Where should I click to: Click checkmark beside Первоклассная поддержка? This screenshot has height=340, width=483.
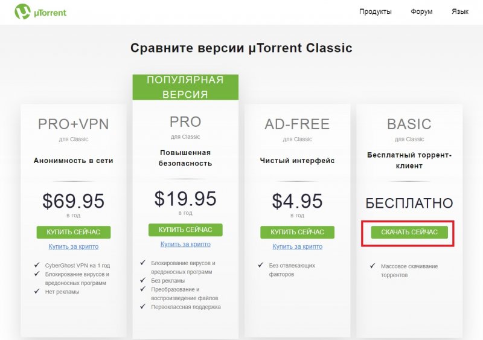click(x=142, y=307)
